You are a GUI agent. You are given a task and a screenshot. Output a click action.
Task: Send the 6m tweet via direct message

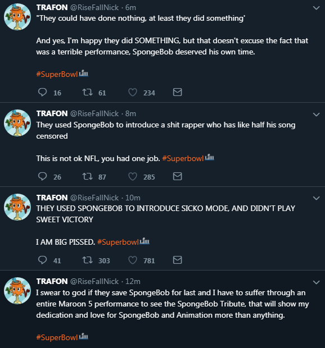(x=177, y=92)
